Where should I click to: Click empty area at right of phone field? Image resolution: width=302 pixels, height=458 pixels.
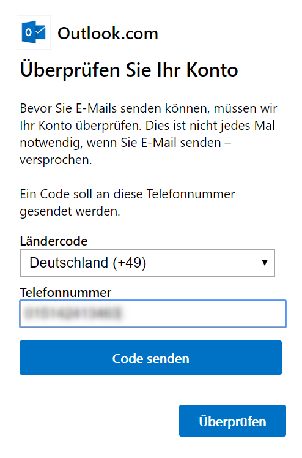coord(204,314)
